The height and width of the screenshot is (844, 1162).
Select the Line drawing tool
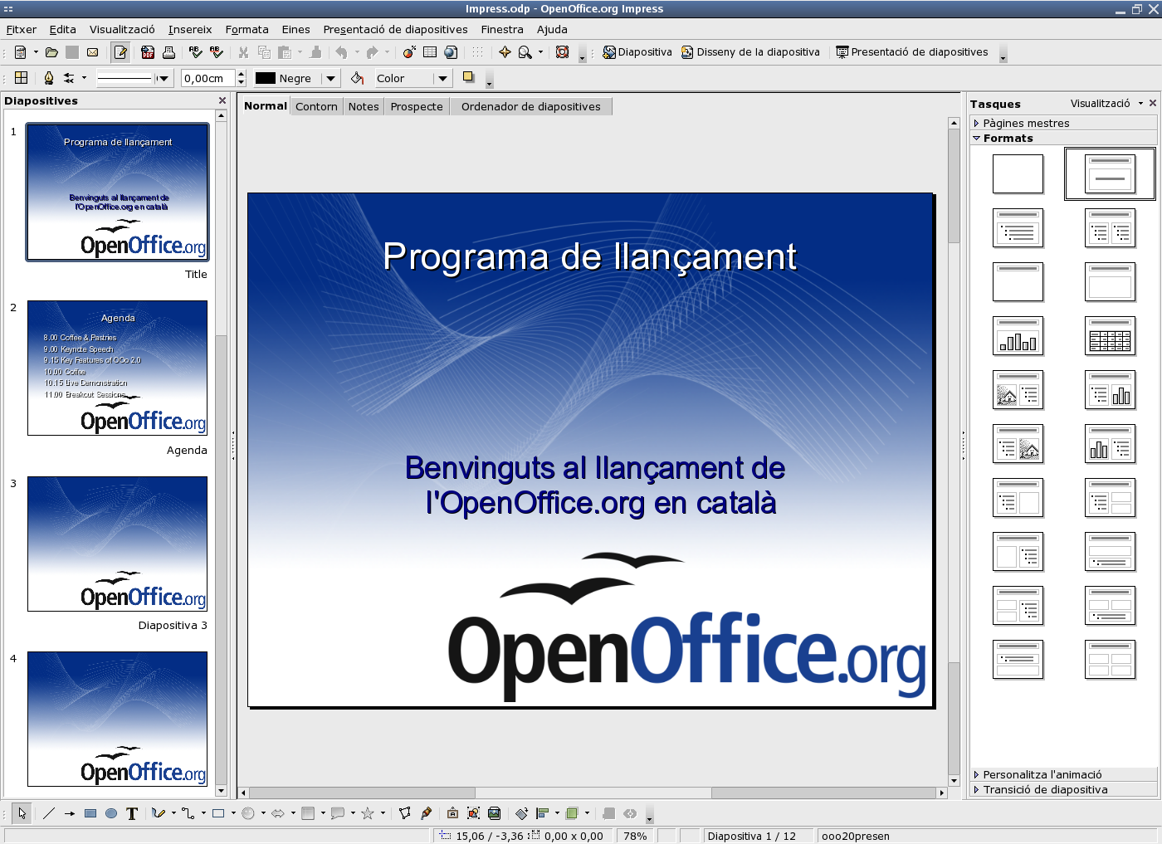[49, 813]
